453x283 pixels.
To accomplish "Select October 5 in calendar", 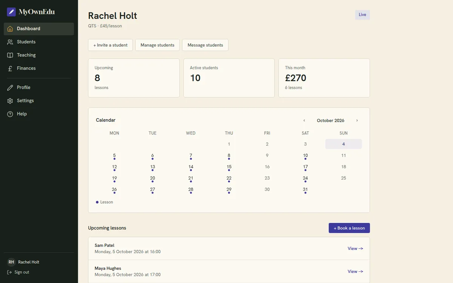I will (x=114, y=155).
